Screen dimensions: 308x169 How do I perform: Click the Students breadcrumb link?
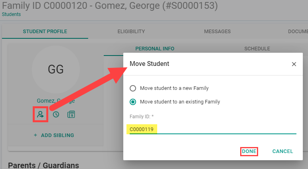point(11,14)
